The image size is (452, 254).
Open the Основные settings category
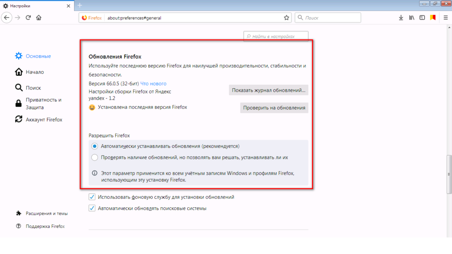point(33,56)
